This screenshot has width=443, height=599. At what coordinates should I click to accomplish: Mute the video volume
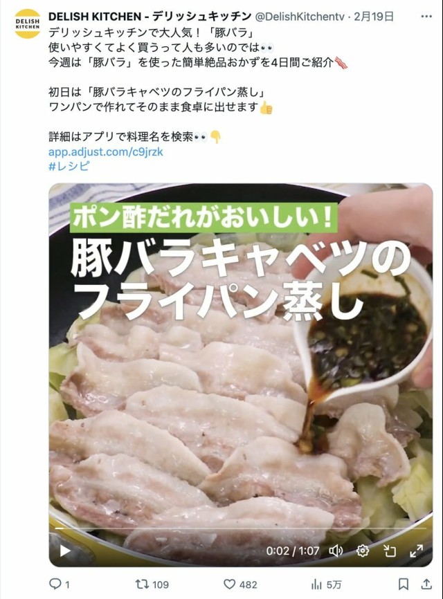tap(336, 551)
